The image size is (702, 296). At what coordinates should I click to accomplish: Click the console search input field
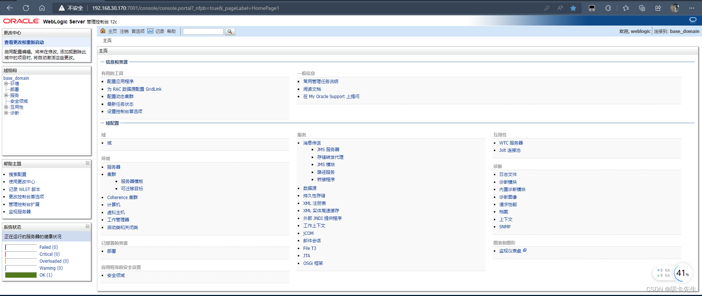(203, 31)
